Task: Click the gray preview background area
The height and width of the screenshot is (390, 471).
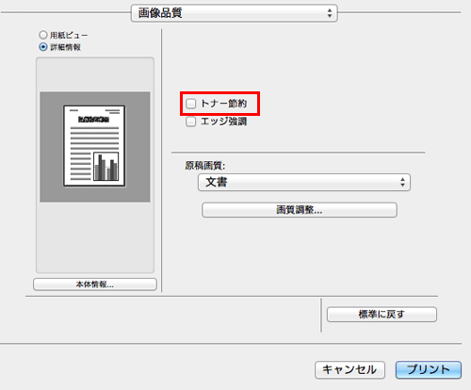Action: [x=95, y=147]
